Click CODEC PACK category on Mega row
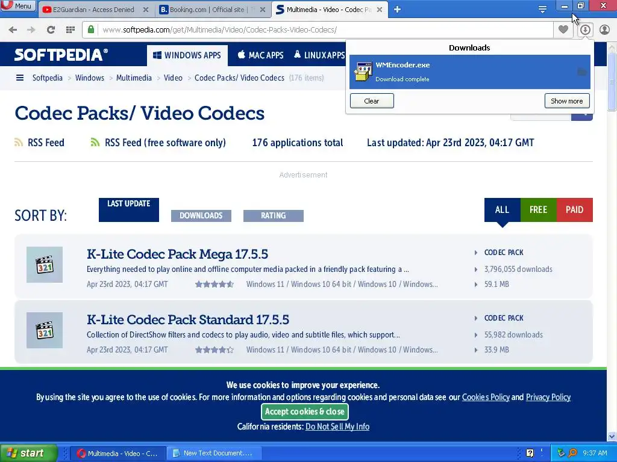 [504, 253]
